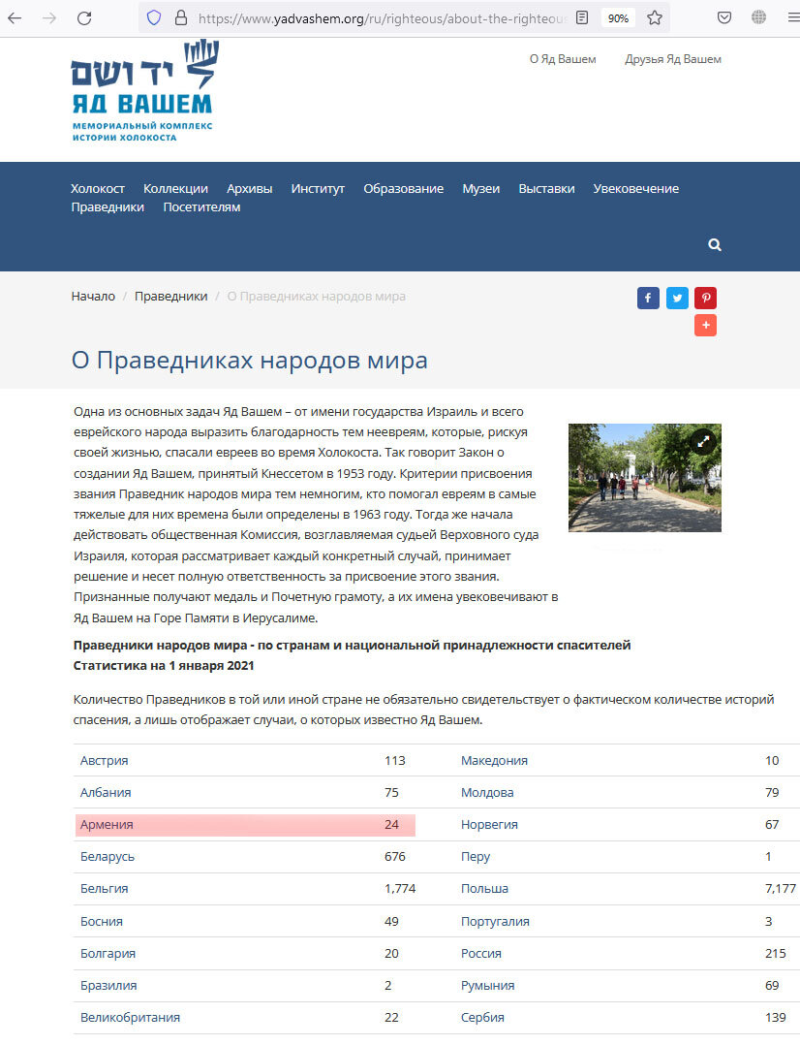This screenshot has height=1045, width=800.
Task: Open the Холокост menu
Action: click(x=98, y=189)
